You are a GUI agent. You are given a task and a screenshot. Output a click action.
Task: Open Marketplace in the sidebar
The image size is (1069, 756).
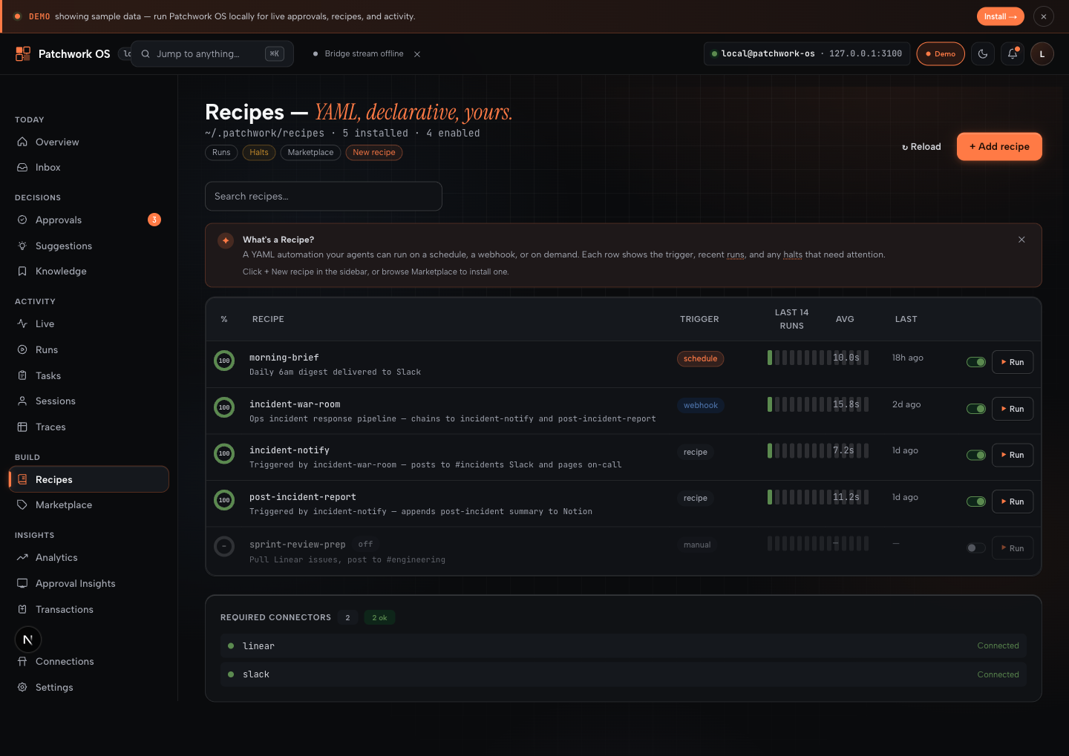tap(89, 505)
